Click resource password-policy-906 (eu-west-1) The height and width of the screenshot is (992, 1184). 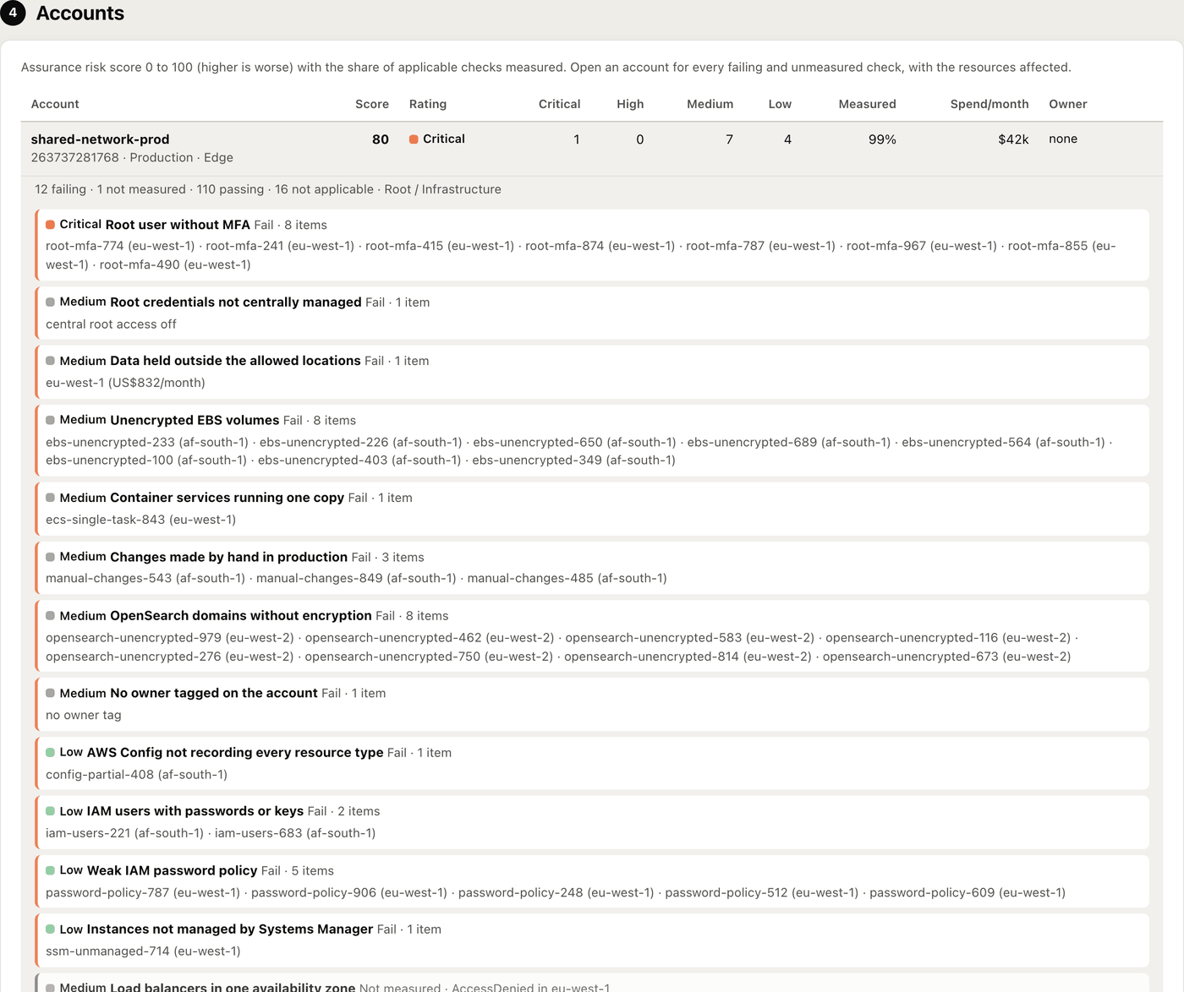[349, 892]
